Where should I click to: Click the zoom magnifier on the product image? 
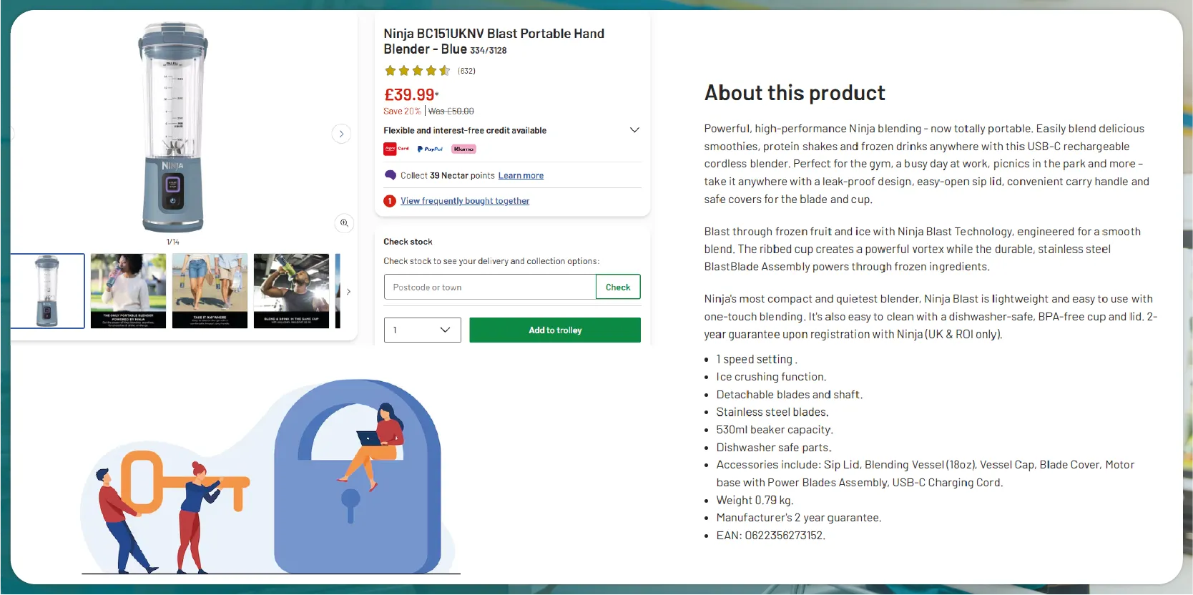pyautogui.click(x=344, y=223)
